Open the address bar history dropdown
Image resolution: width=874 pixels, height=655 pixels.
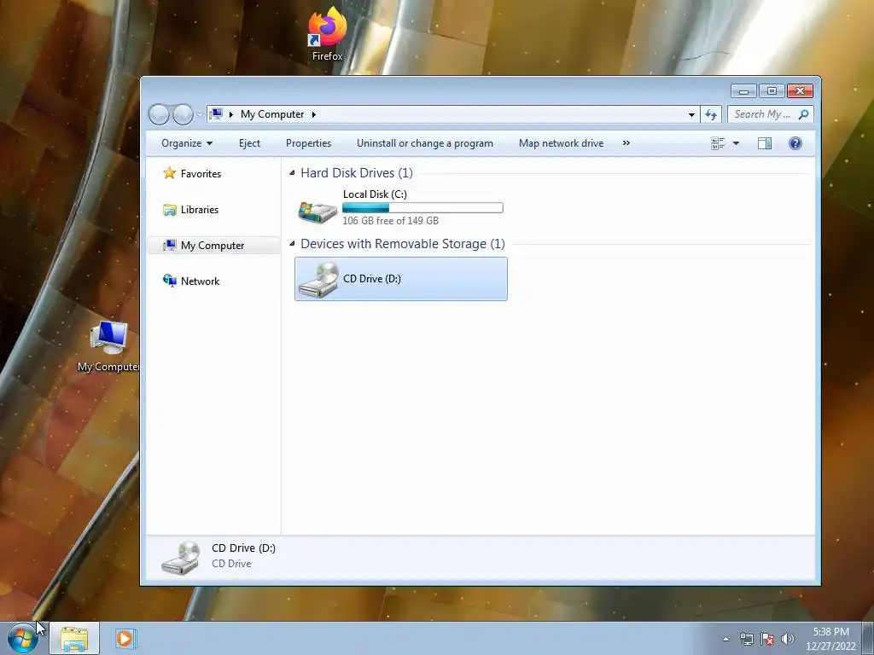click(691, 114)
